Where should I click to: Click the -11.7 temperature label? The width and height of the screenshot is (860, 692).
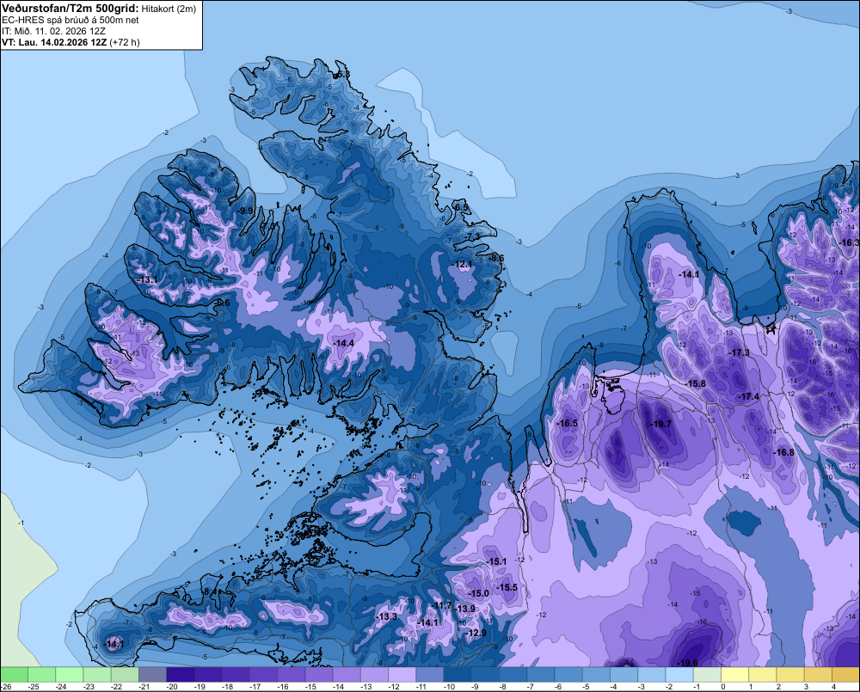coord(441,605)
